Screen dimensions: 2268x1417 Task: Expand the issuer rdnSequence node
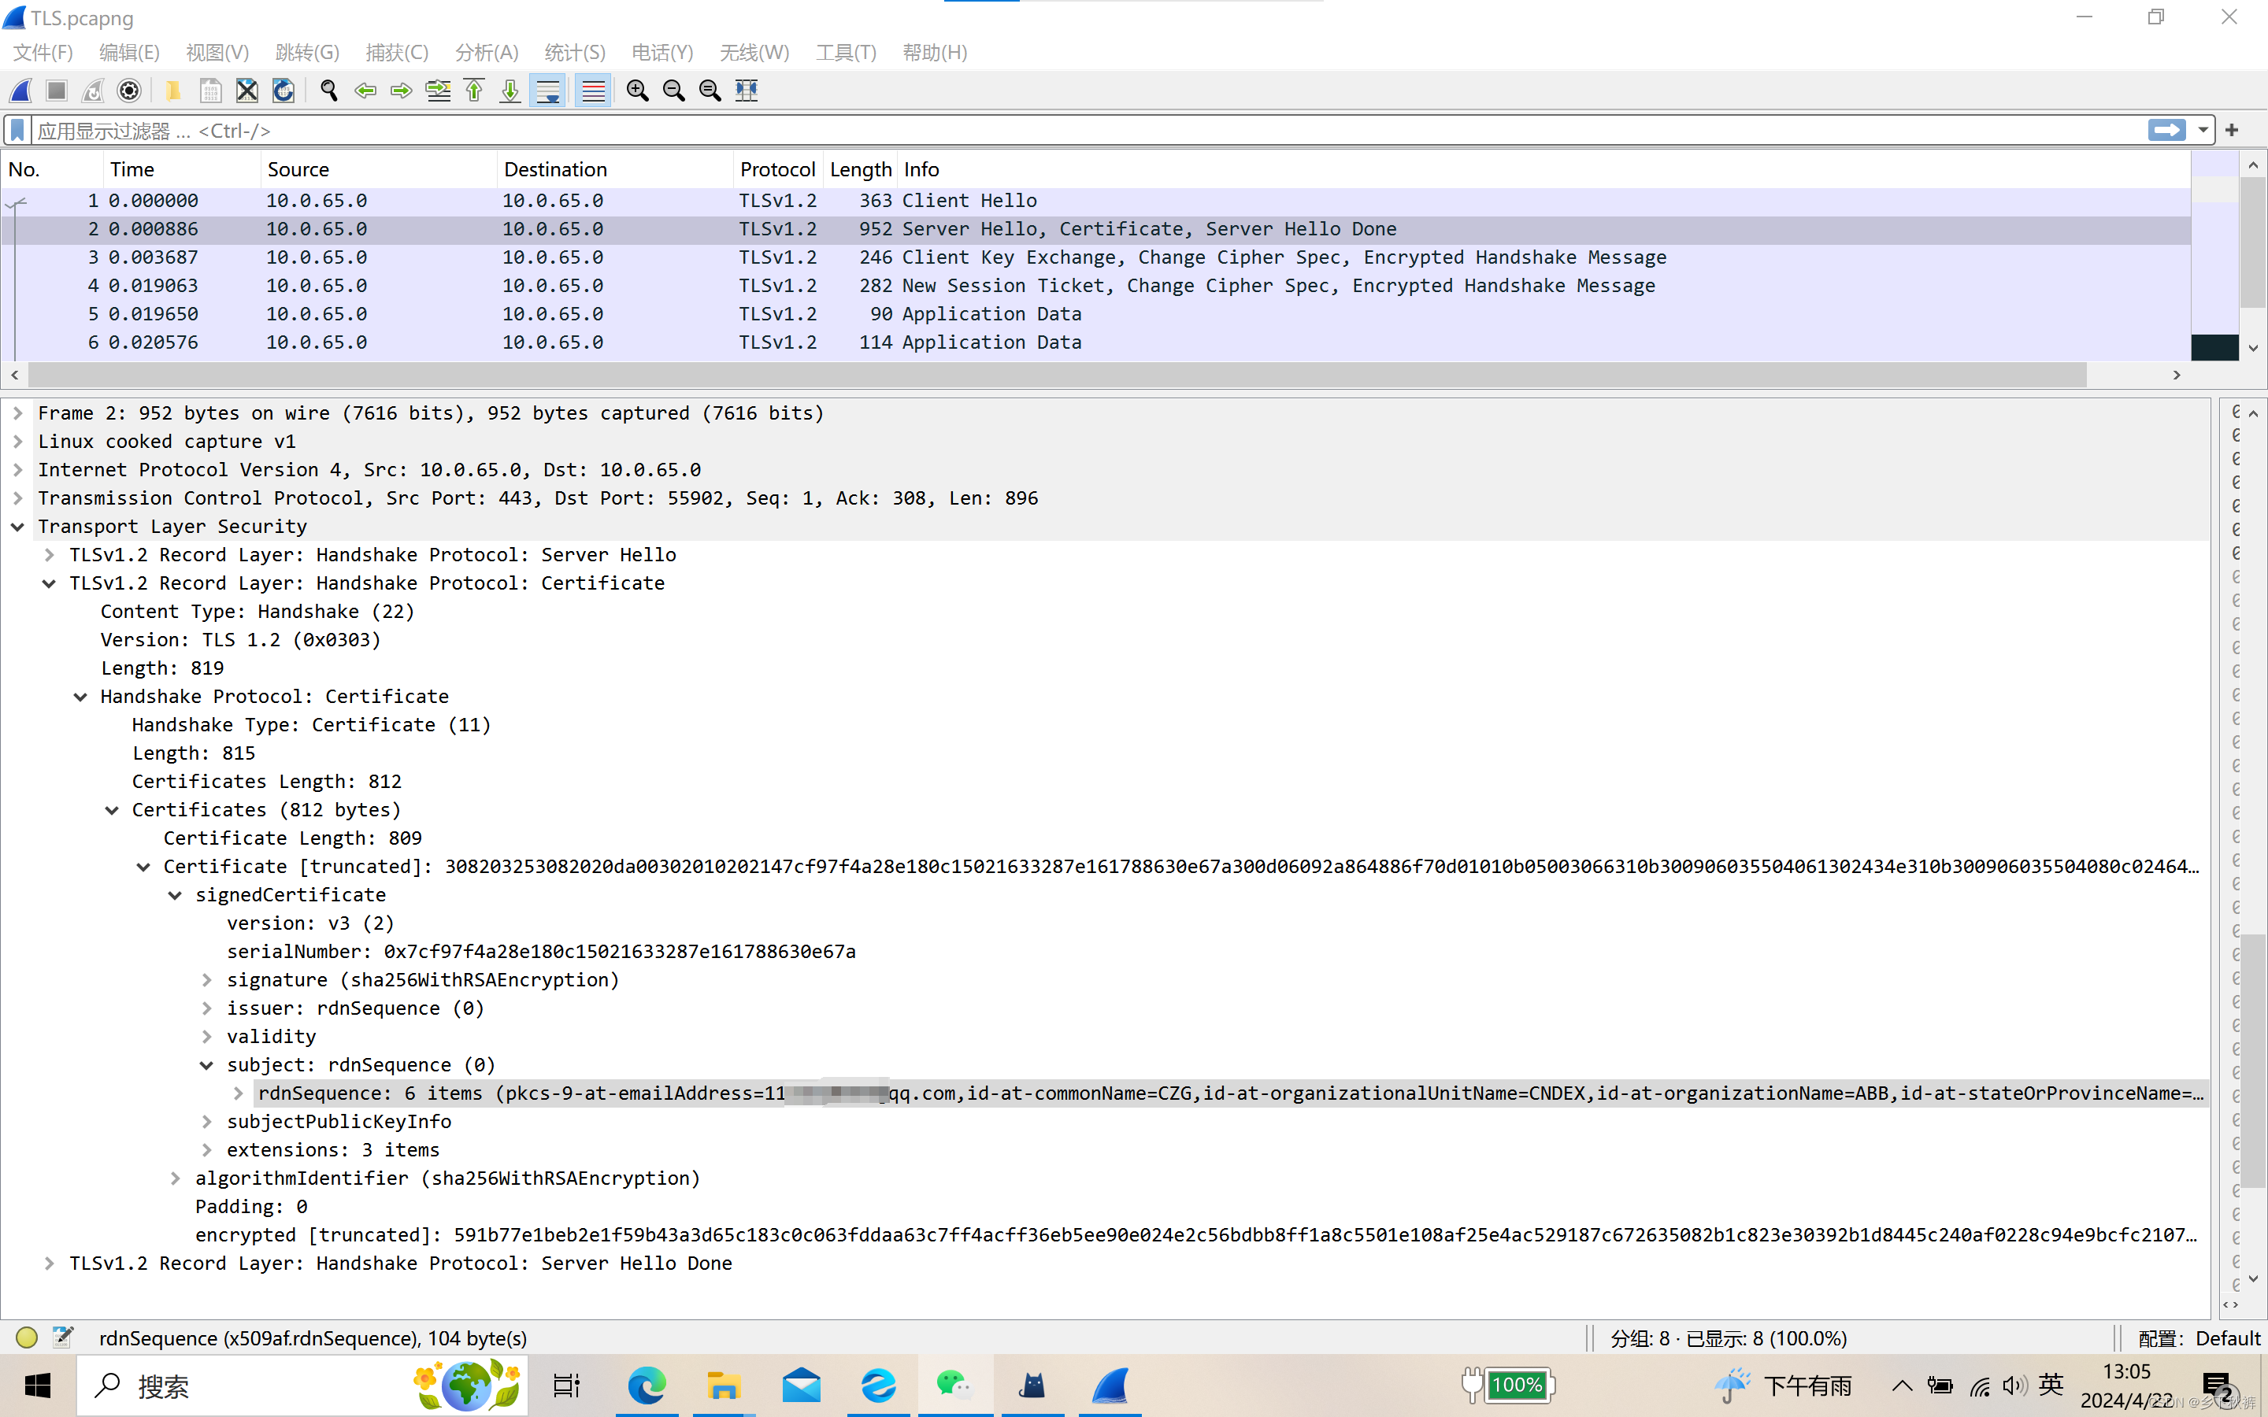pos(206,1008)
